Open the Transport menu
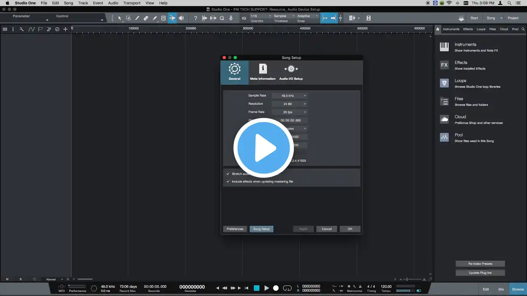The height and width of the screenshot is (296, 527). pos(132,3)
